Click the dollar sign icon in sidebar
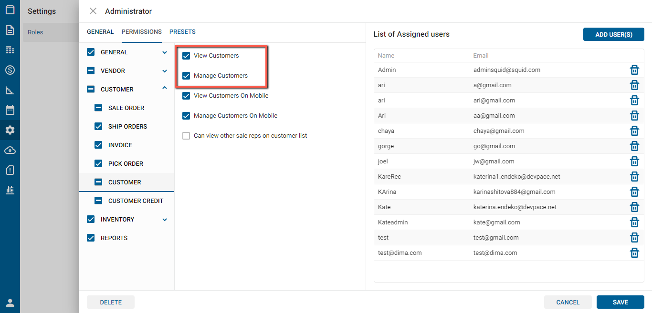 [x=10, y=70]
